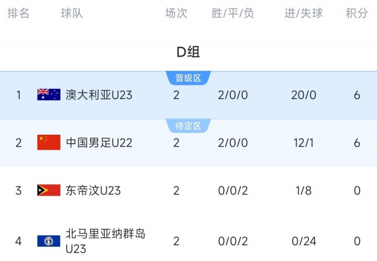Click the Australia flag icon

tap(49, 95)
